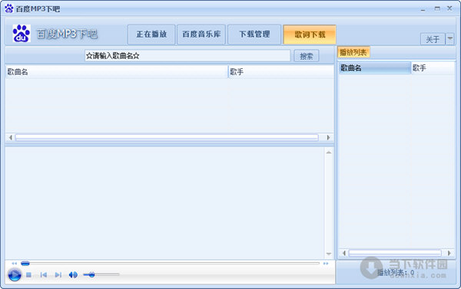
Task: Skip to the previous track
Action: (44, 275)
